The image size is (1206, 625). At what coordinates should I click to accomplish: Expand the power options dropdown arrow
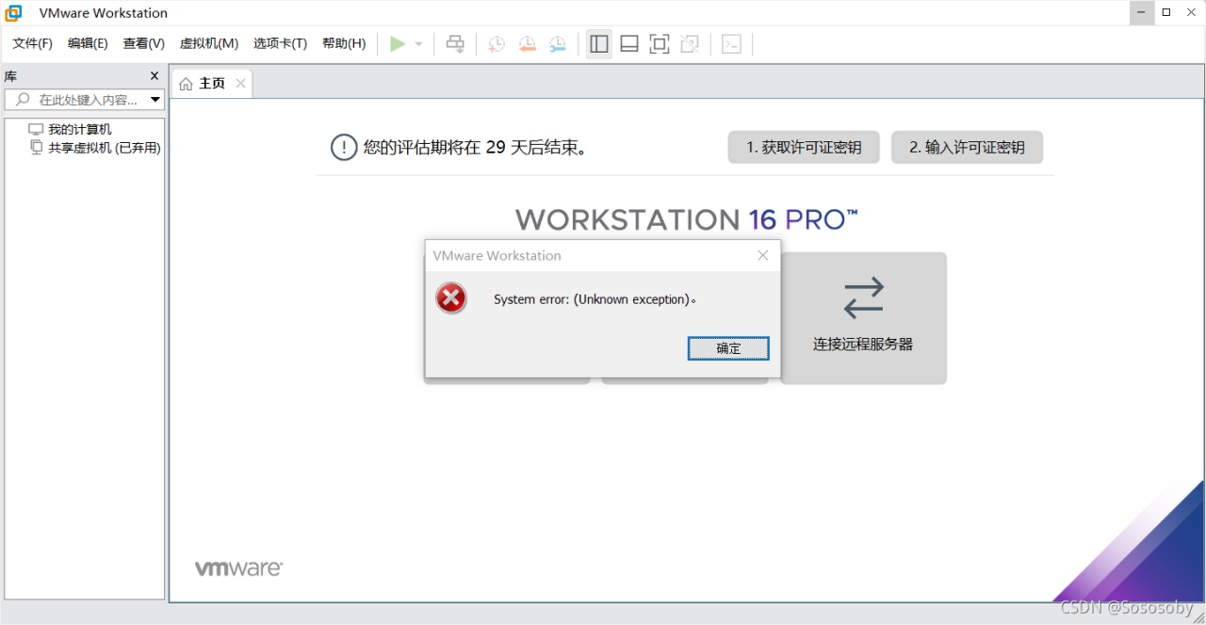coord(419,44)
